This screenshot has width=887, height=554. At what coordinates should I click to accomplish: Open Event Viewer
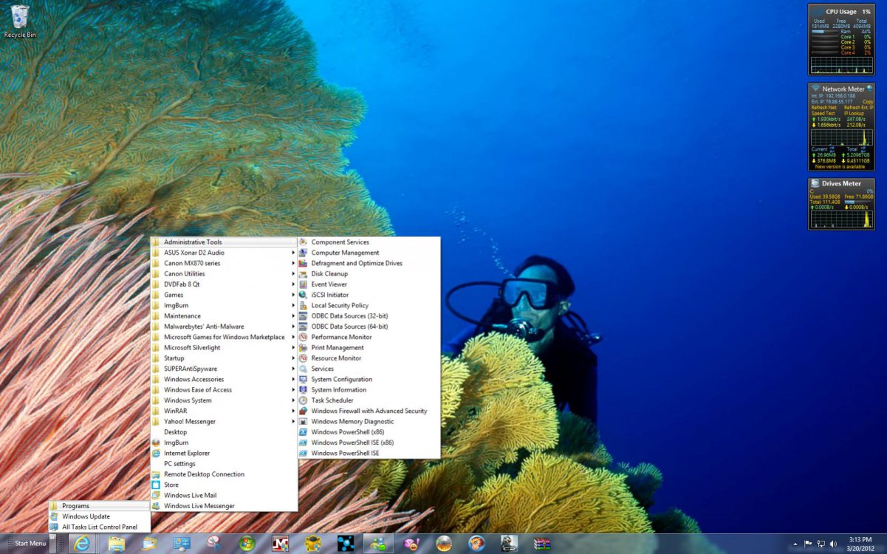(x=369, y=284)
